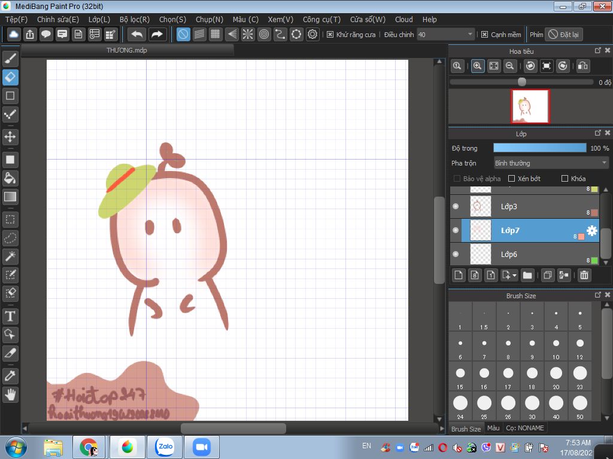This screenshot has width=613, height=459.
Task: Select the Bucket fill tool
Action: (10, 178)
